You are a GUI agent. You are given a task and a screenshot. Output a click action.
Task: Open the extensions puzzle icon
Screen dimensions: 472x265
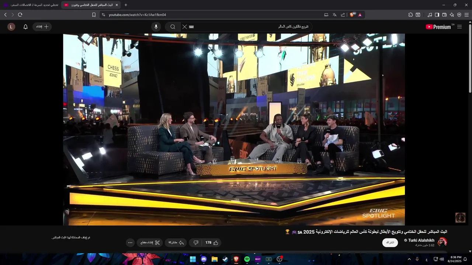click(x=410, y=15)
